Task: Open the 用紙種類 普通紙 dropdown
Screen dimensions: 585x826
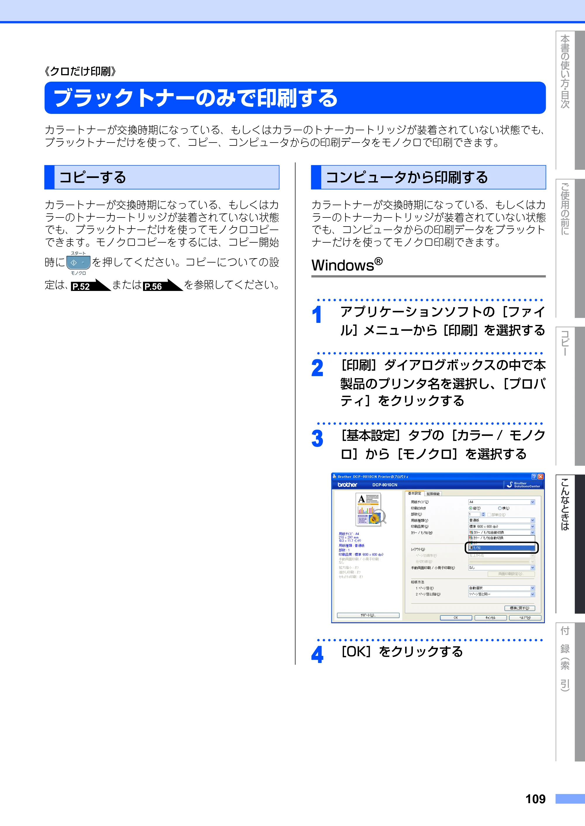Action: [x=501, y=520]
